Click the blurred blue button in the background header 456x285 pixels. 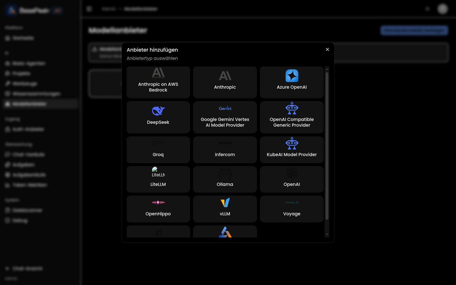(x=414, y=30)
